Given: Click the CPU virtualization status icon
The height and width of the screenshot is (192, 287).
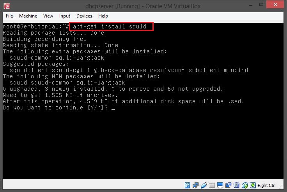Looking at the screenshot, I should pyautogui.click(x=236, y=185).
